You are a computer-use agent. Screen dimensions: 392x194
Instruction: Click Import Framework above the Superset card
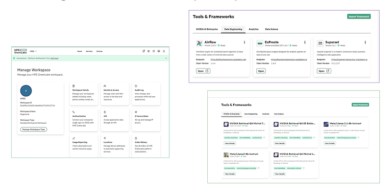click(x=359, y=17)
